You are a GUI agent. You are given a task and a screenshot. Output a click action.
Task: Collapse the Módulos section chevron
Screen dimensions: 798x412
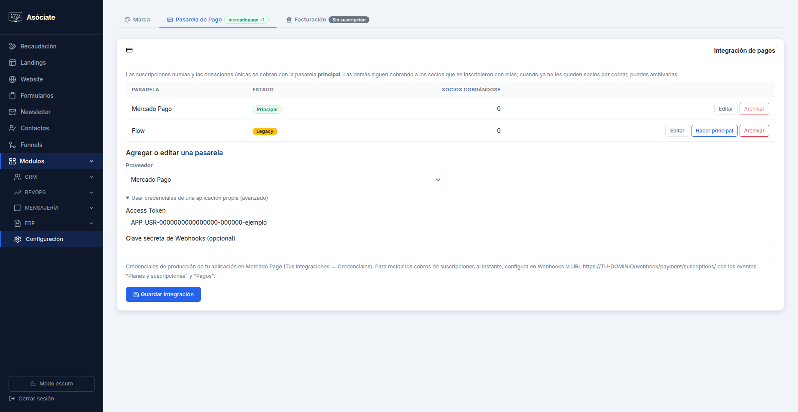click(91, 161)
